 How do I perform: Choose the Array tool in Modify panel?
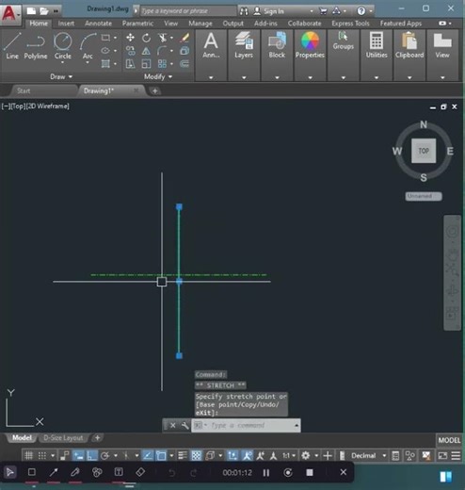coord(162,64)
